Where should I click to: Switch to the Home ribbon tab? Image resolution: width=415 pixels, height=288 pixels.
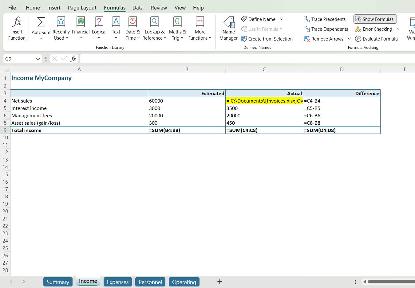tap(33, 8)
